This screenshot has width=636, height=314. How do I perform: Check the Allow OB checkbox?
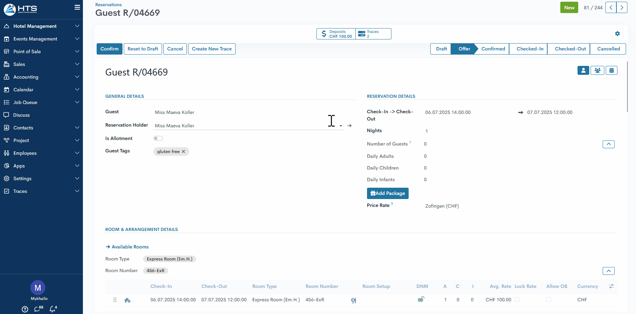pyautogui.click(x=549, y=300)
